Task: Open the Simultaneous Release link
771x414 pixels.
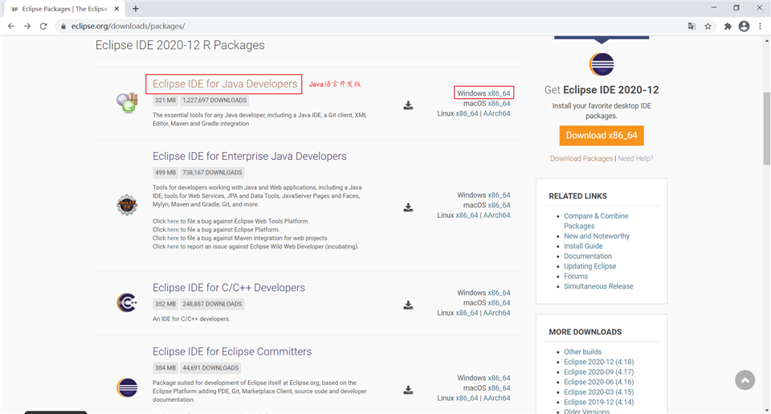Action: [598, 286]
